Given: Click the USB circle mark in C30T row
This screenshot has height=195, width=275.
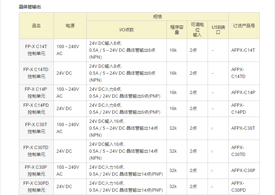Looking at the screenshot, I should tap(212, 128).
